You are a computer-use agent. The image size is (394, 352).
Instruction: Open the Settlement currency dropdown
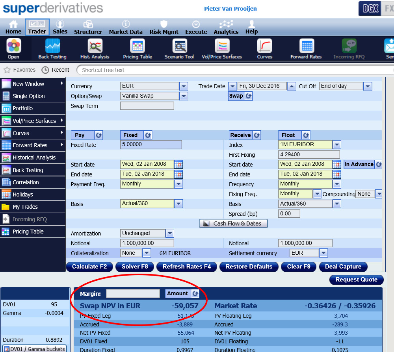323,253
